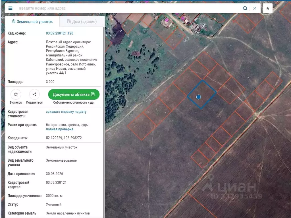Click банкротства, аресты, суды text
Viewport: 291px width, 218px height.
pos(67,125)
